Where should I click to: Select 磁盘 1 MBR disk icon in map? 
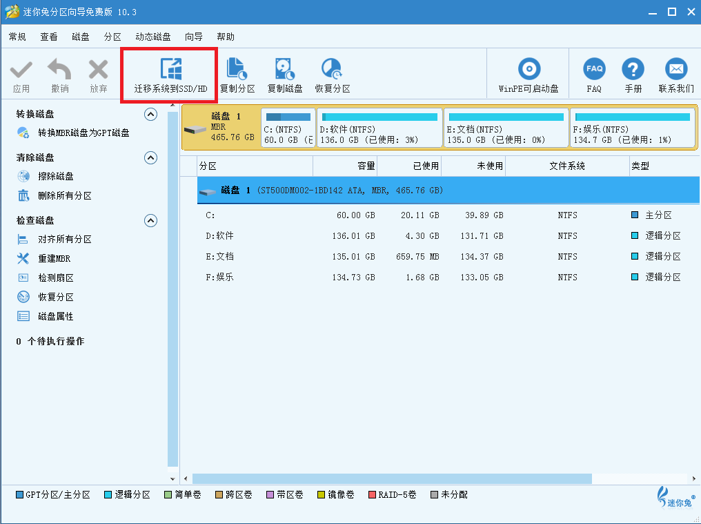195,129
